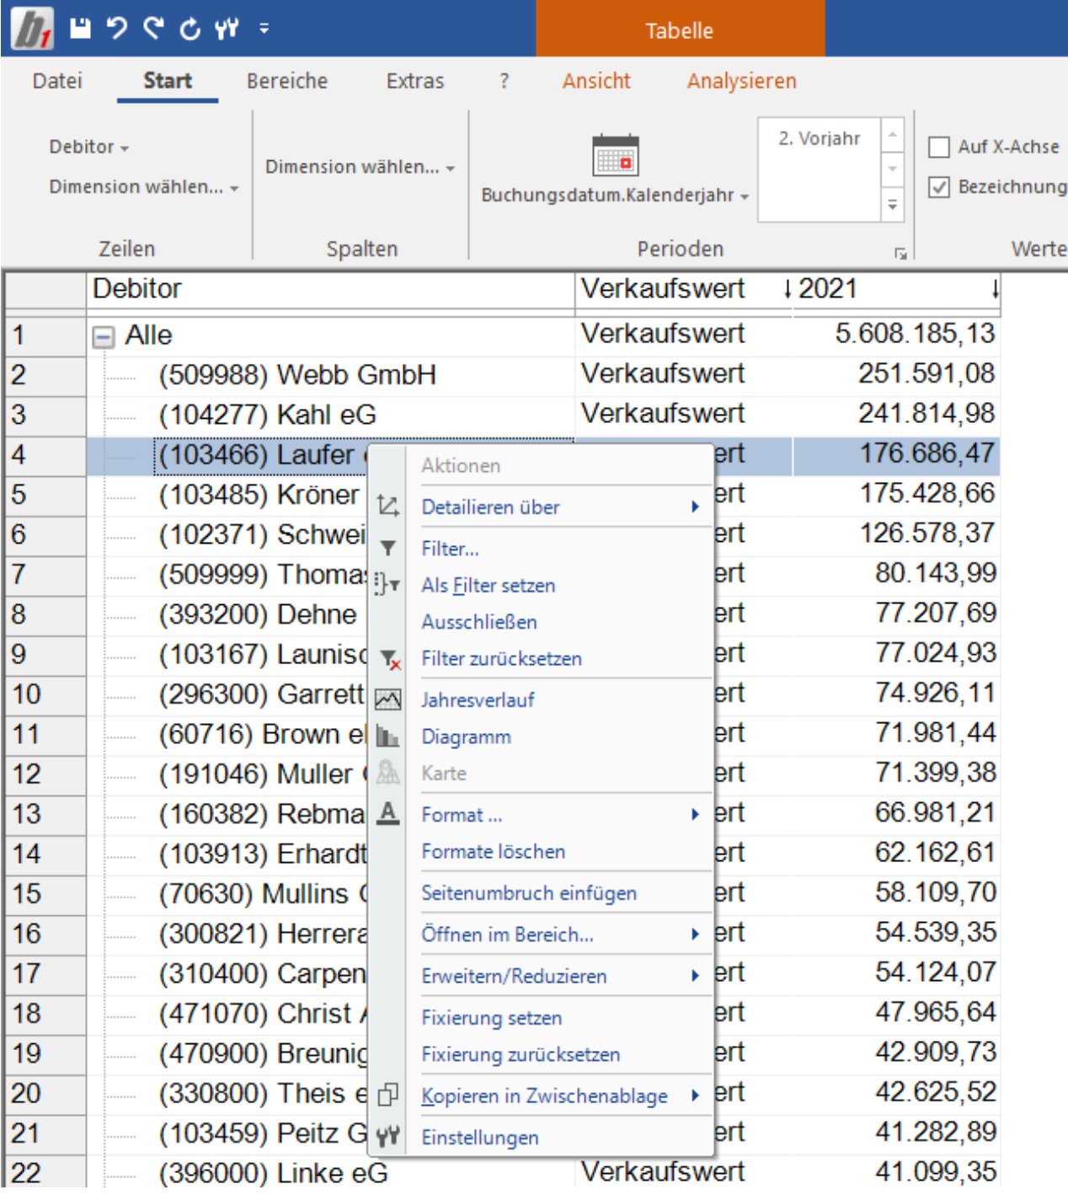The width and height of the screenshot is (1068, 1195).
Task: Open Kopieren in Zwischenablage submenu
Action: pos(695,1095)
